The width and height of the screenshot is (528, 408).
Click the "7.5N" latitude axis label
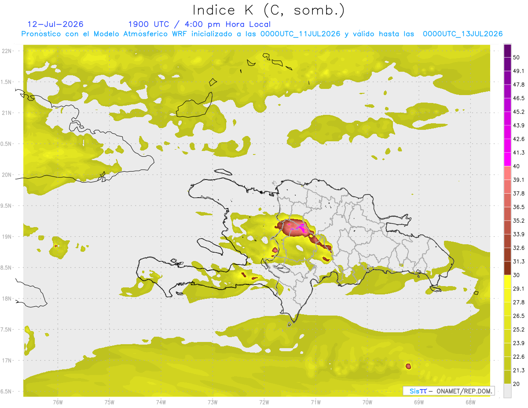[x=7, y=329]
